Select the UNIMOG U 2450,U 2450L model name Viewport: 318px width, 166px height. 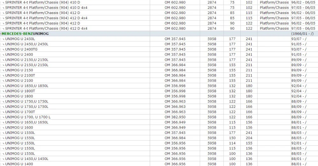tap(27, 44)
